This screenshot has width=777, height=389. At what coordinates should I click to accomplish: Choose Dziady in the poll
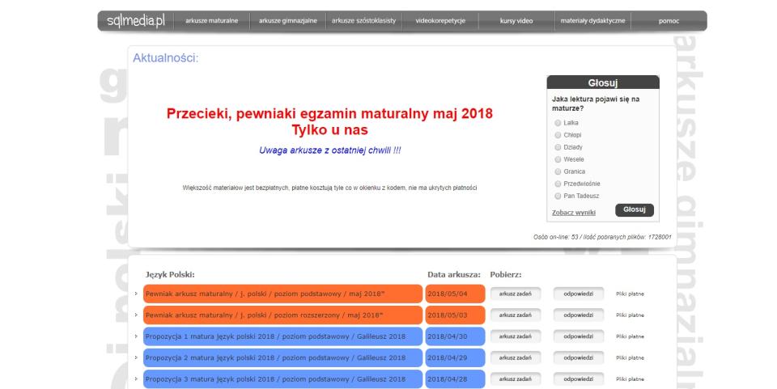558,147
